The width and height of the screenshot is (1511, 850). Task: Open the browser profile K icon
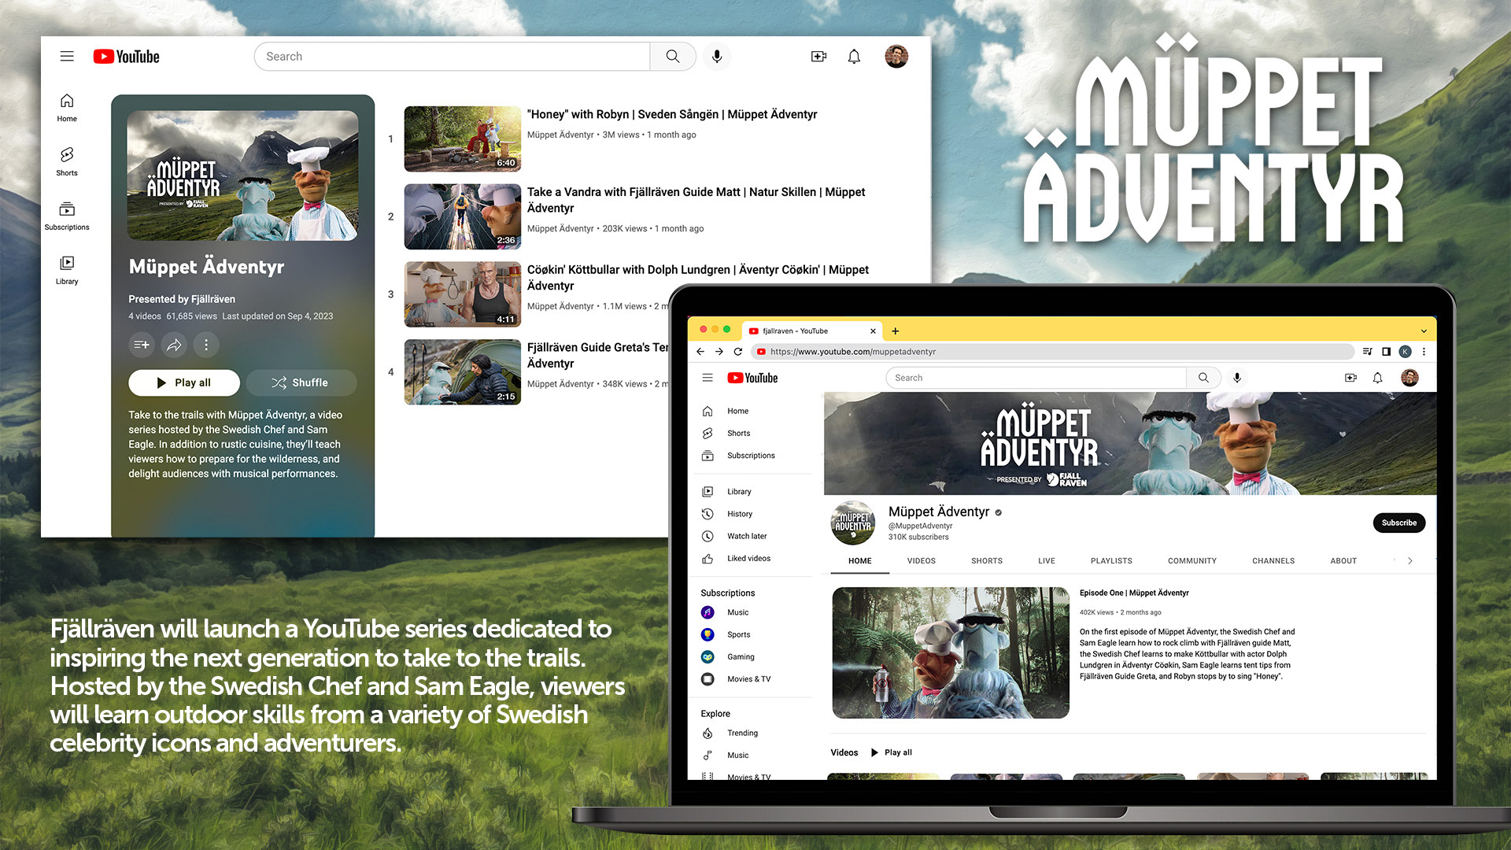pyautogui.click(x=1406, y=352)
